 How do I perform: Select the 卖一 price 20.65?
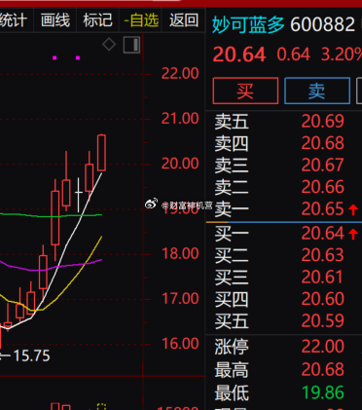322,209
